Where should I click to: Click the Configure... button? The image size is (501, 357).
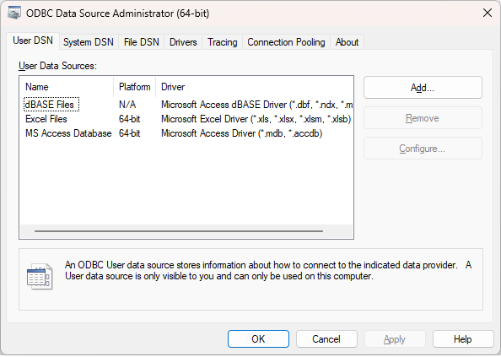[x=423, y=149]
